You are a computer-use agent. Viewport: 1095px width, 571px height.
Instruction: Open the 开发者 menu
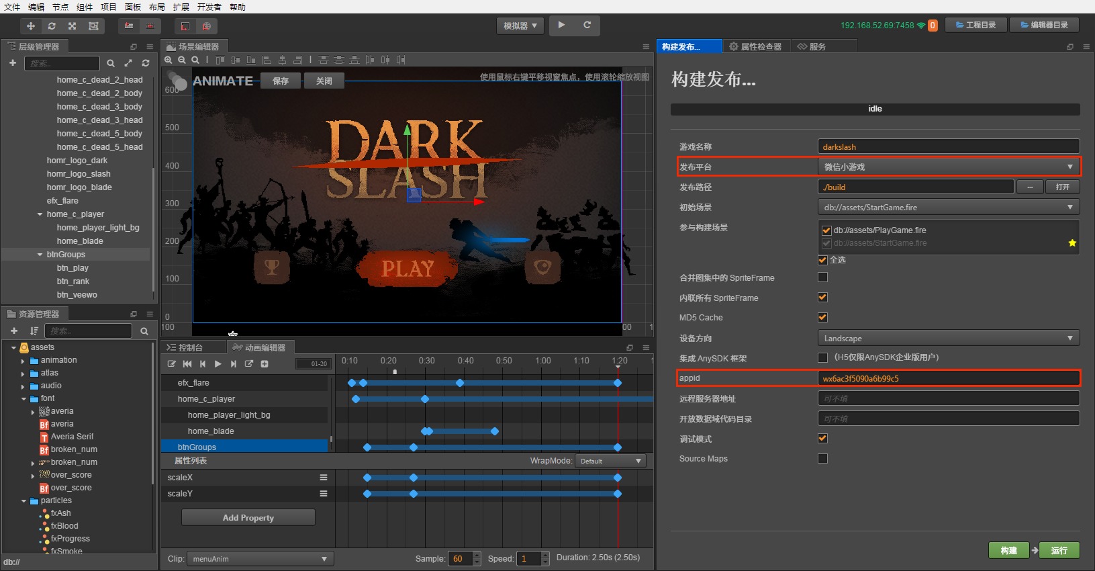(209, 7)
